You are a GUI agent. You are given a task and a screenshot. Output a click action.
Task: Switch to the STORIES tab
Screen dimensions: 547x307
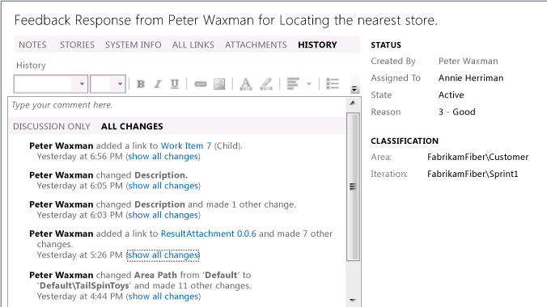pyautogui.click(x=77, y=44)
